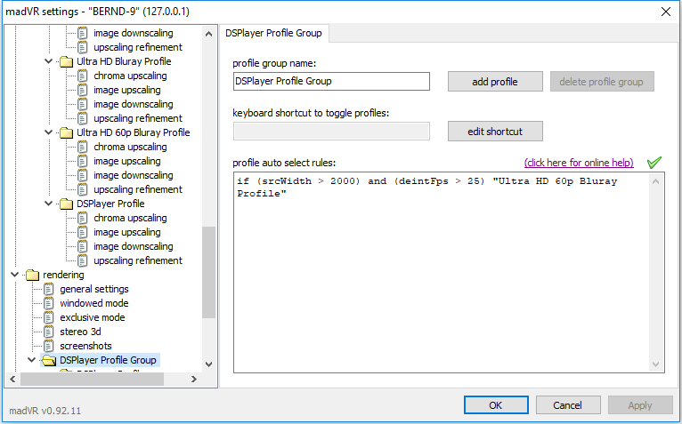This screenshot has width=682, height=424.
Task: Select image downscaling at the top of the tree
Action: pyautogui.click(x=133, y=33)
